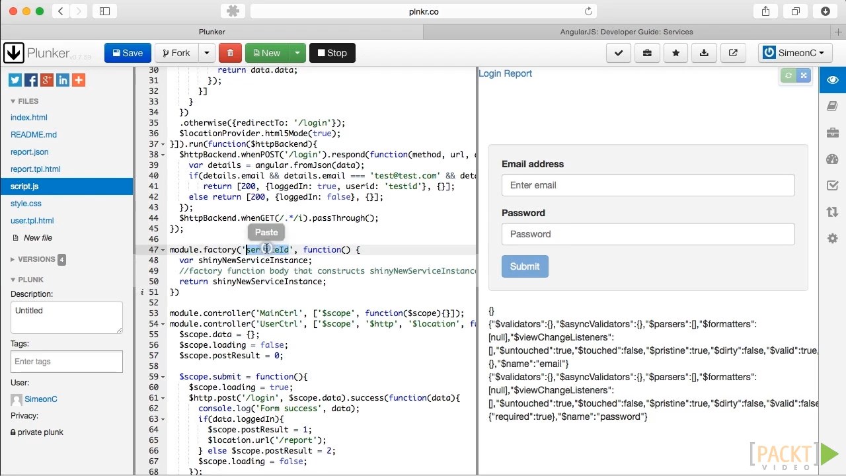
Task: Click the briefcase icon in toolbar
Action: coord(647,53)
